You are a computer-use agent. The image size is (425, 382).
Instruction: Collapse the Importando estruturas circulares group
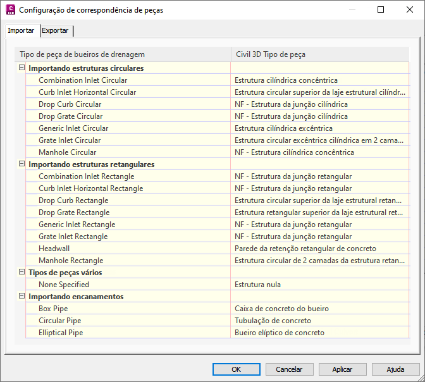22,68
